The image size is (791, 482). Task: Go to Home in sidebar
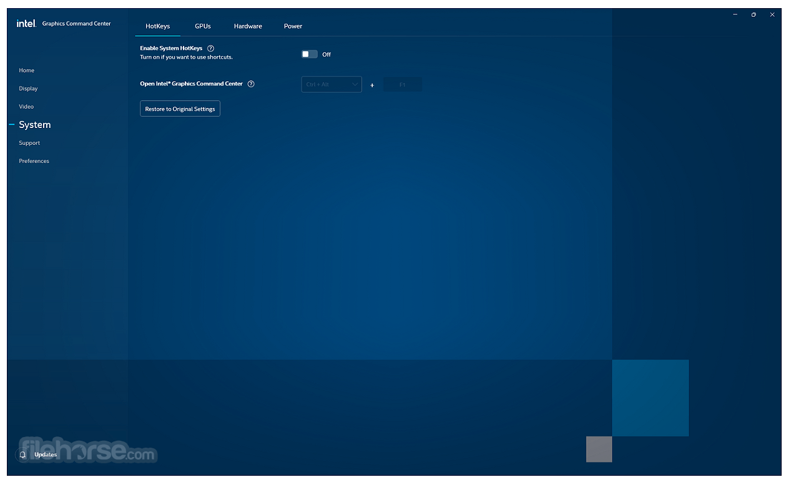(27, 71)
